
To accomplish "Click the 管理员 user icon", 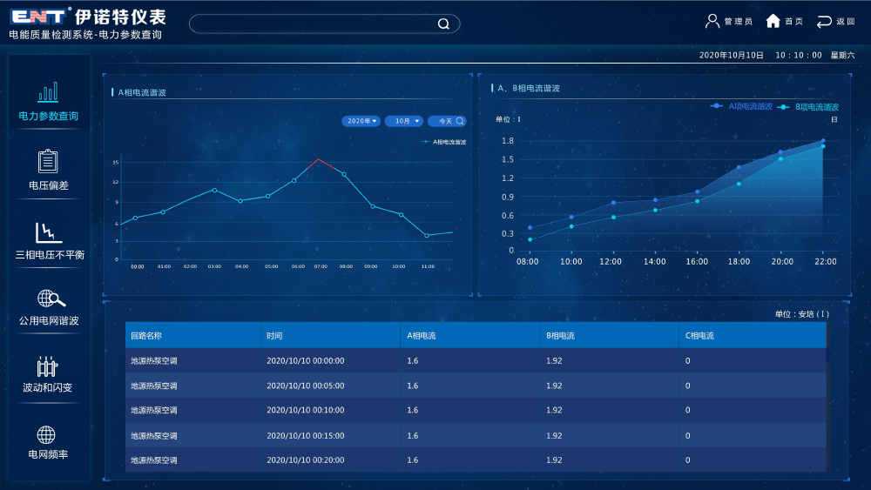I will pos(712,21).
